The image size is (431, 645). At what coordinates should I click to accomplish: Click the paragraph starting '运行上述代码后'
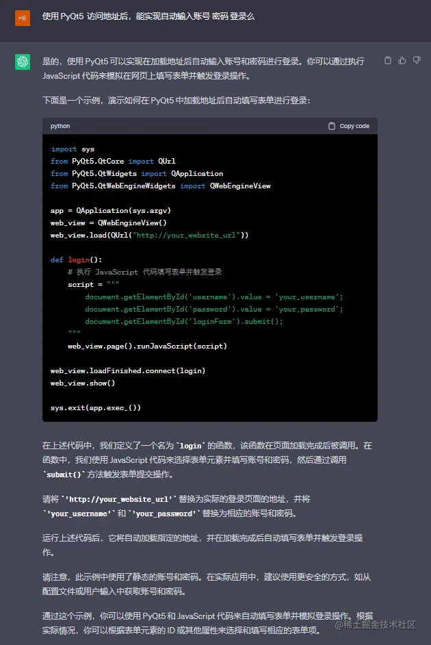click(x=203, y=545)
